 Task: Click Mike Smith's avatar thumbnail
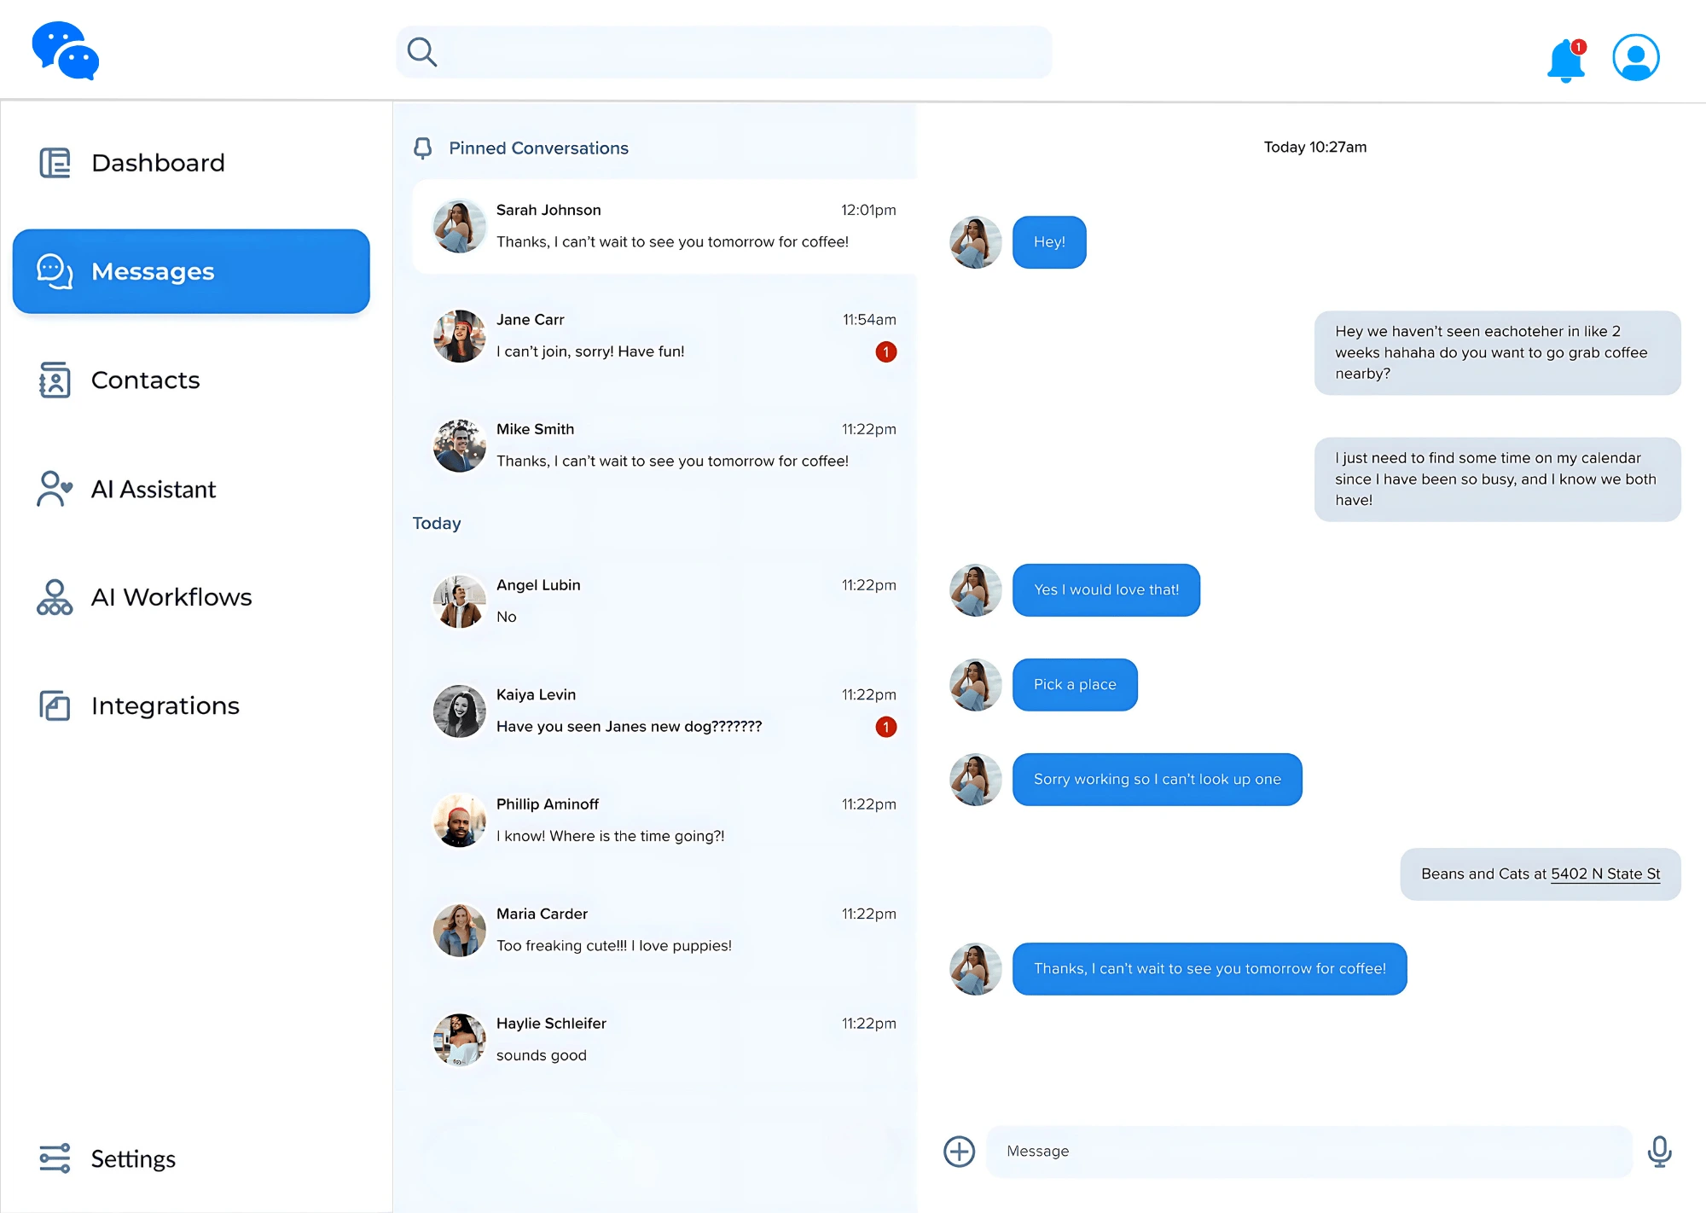(x=459, y=445)
